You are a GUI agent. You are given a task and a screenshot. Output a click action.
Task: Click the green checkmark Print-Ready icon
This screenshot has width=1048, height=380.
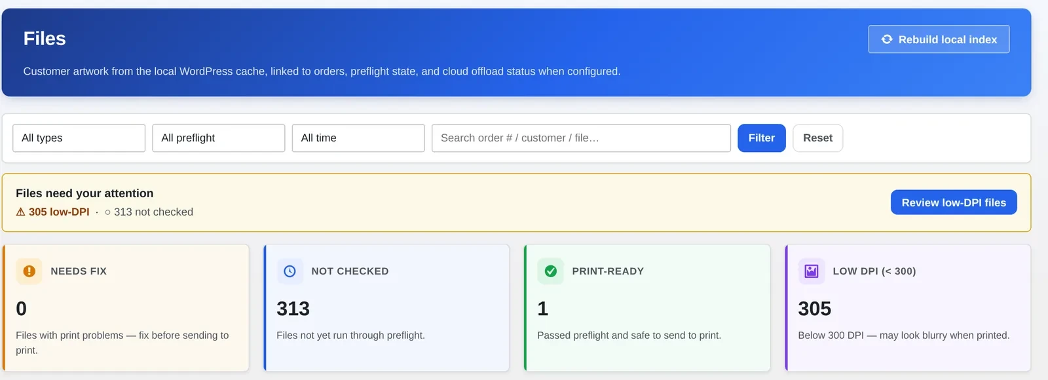point(551,271)
